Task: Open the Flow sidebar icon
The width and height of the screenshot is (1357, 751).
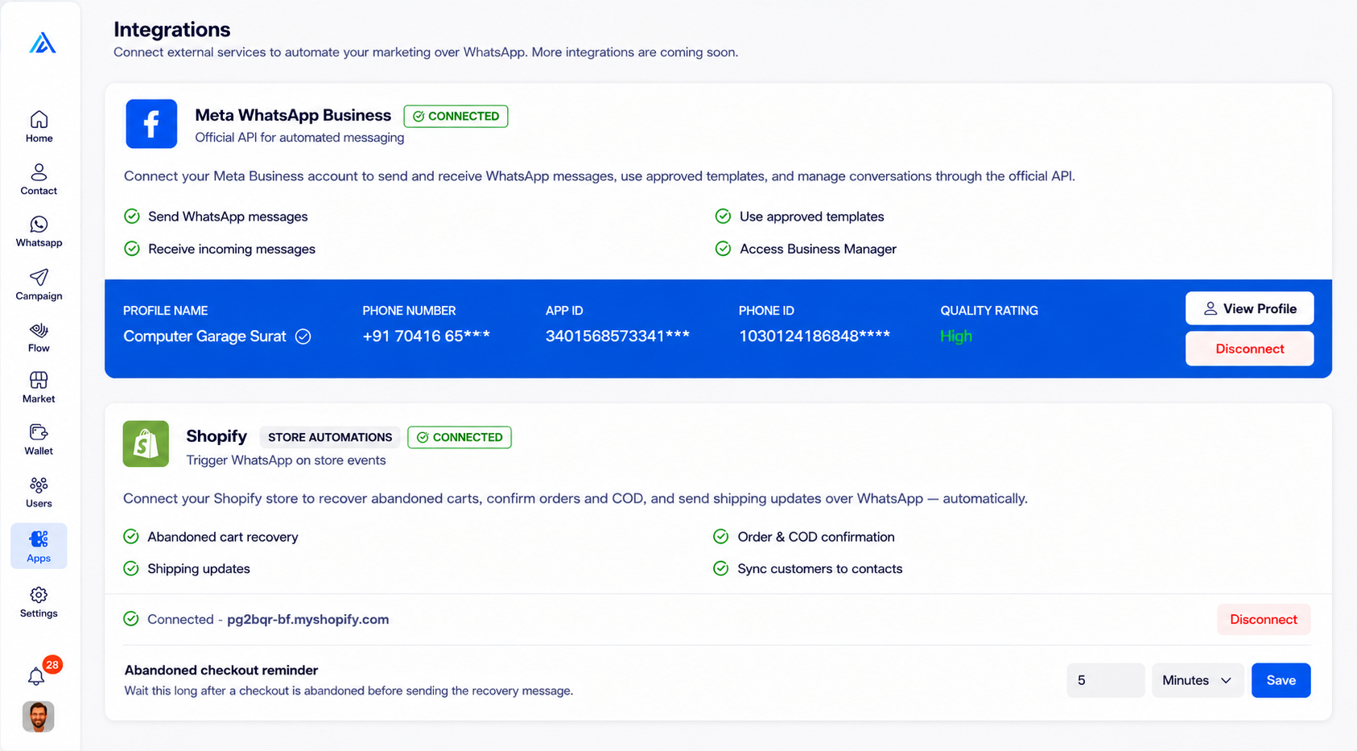Action: [x=39, y=330]
